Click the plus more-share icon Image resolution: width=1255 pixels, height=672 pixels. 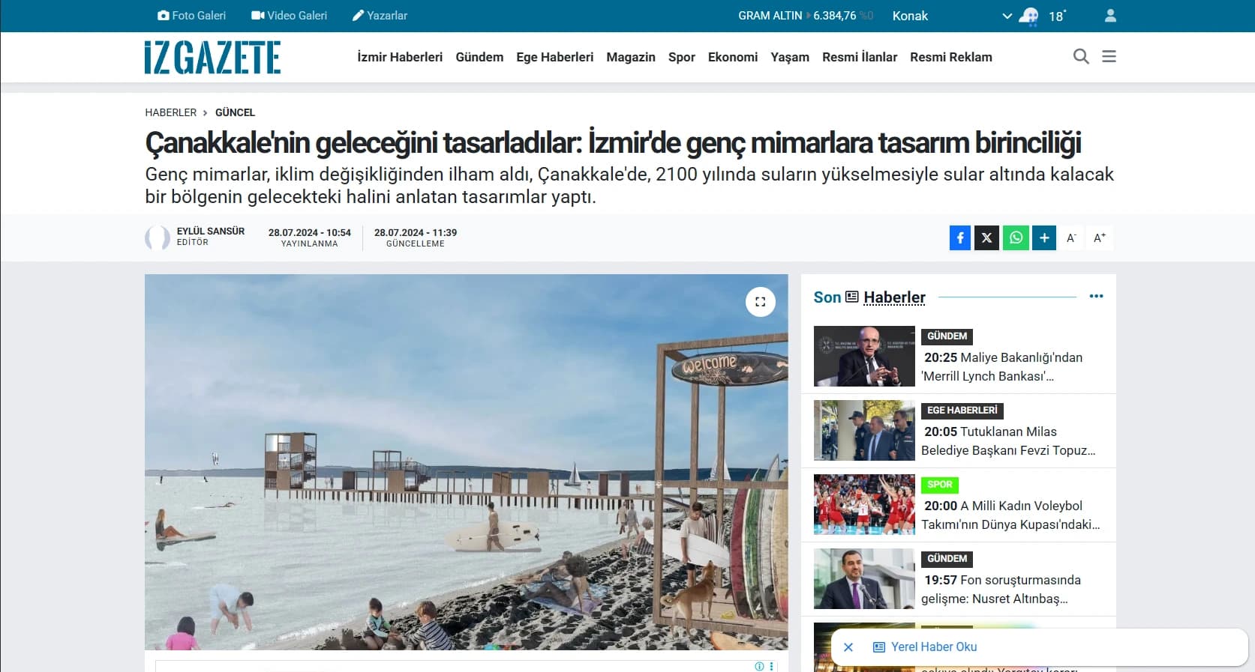coord(1044,237)
